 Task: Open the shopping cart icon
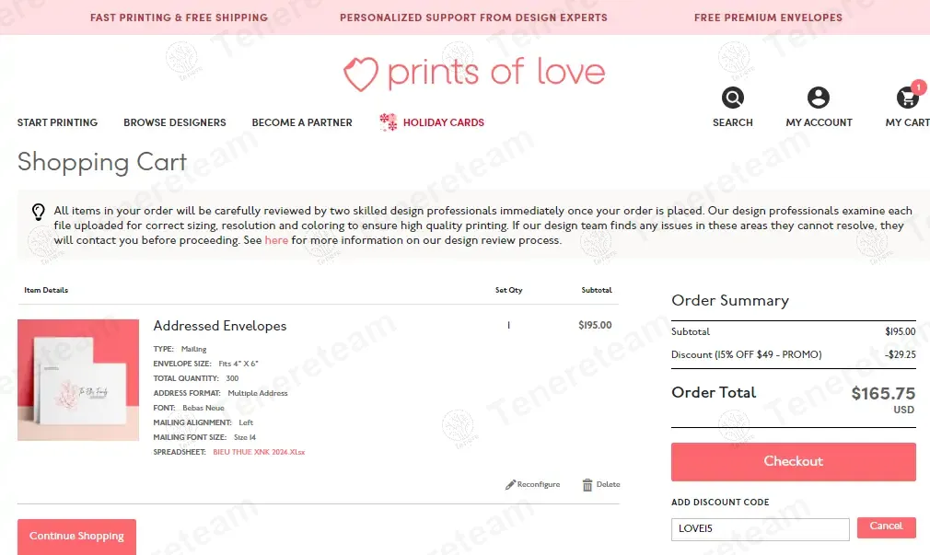click(908, 98)
